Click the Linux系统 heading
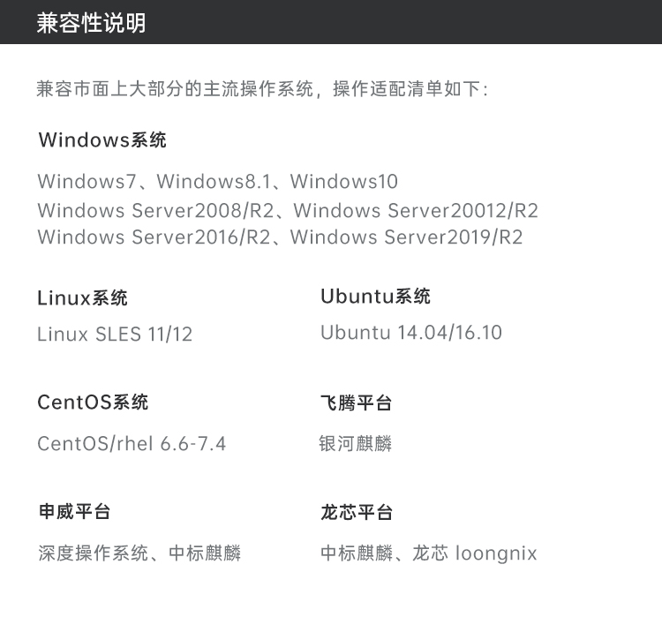Viewport: 662px width, 617px height. (82, 298)
